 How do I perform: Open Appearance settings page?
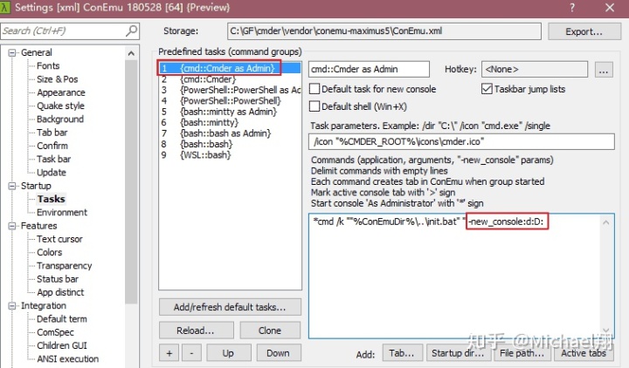point(61,92)
